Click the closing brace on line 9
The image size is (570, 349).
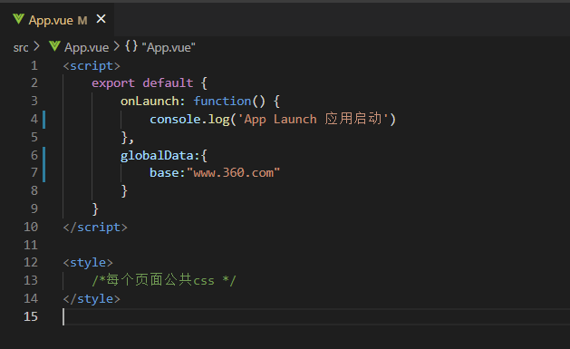[x=95, y=209]
